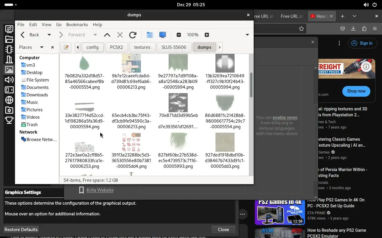Open Audio speaker icon in PCSX2 sidebar
The height and width of the screenshot is (238, 382).
(x=9, y=80)
